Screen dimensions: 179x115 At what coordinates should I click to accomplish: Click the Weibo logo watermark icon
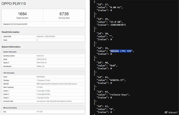click(166, 112)
